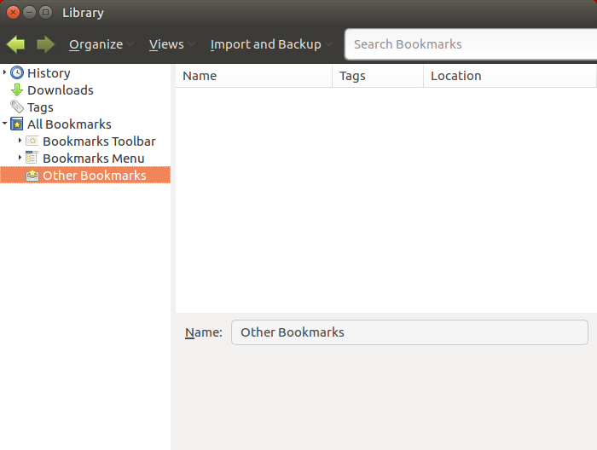Image resolution: width=597 pixels, height=450 pixels.
Task: Click the All Bookmarks star icon
Action: (17, 124)
